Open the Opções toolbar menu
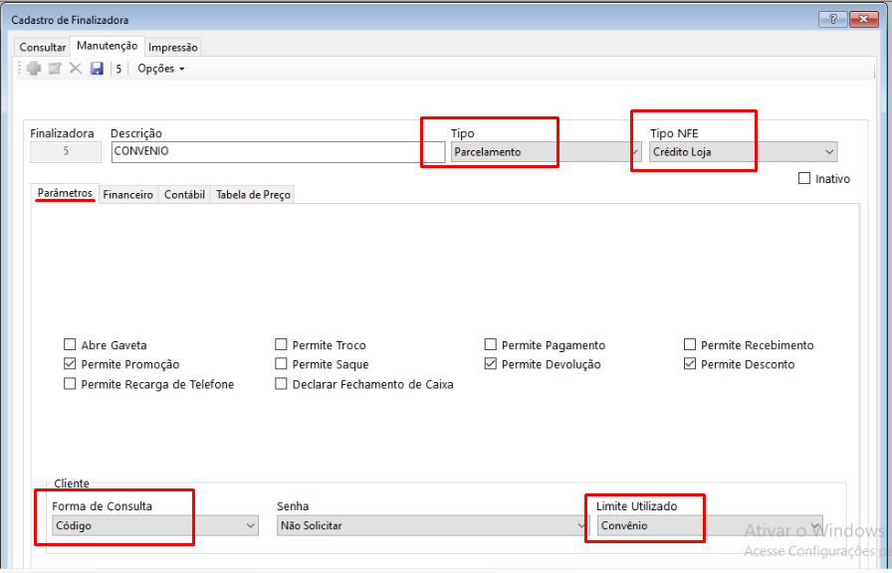This screenshot has width=892, height=573. (x=160, y=69)
